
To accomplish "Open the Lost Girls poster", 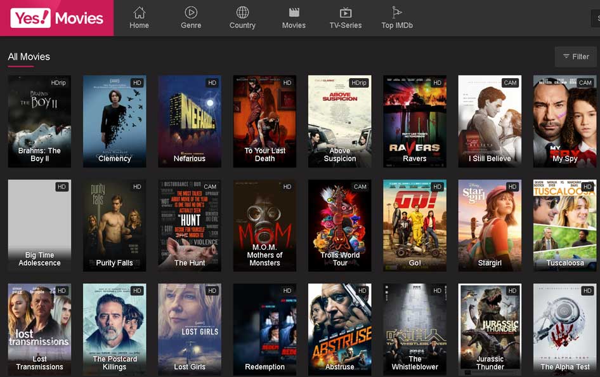I will point(190,329).
